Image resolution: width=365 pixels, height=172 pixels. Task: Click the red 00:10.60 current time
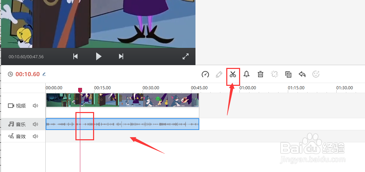tap(28, 74)
